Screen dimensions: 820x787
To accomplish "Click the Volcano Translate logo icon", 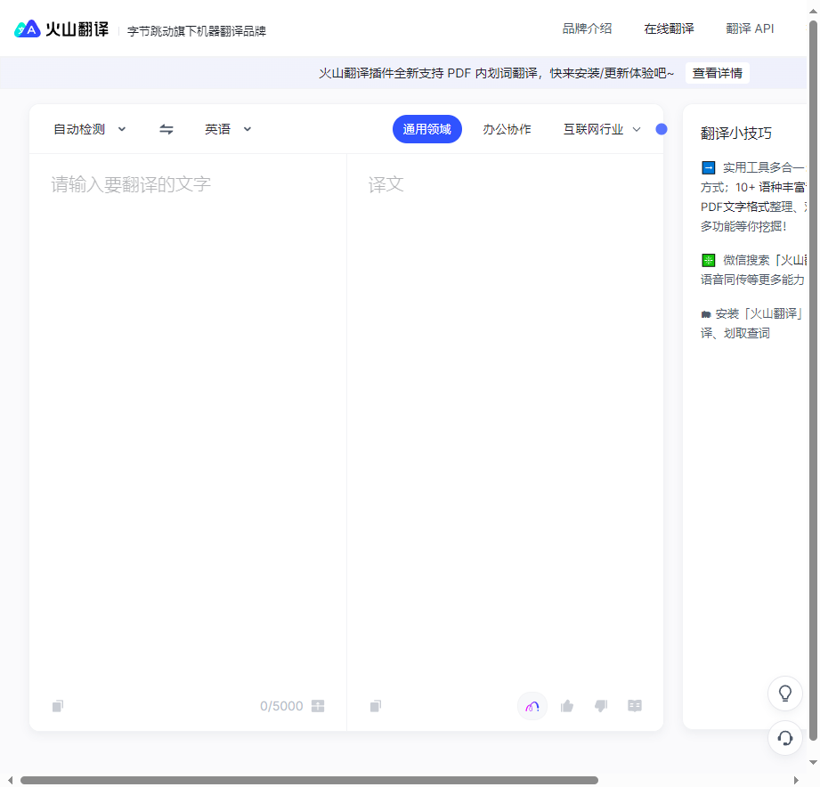I will click(28, 28).
